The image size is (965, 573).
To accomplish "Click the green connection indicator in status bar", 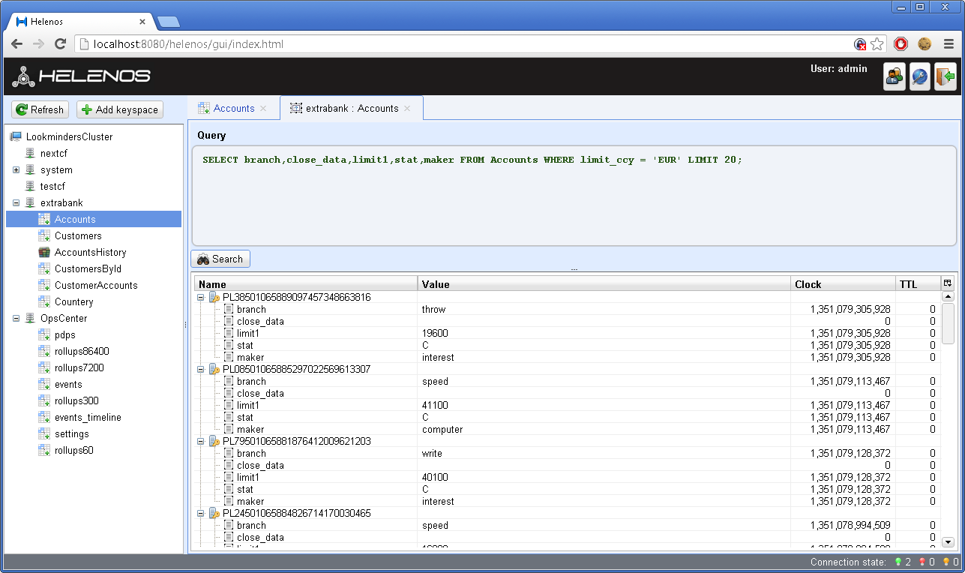I will pyautogui.click(x=898, y=562).
